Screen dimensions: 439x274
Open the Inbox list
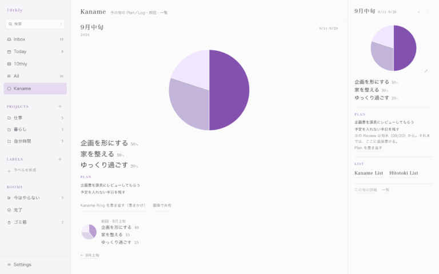tap(35, 39)
